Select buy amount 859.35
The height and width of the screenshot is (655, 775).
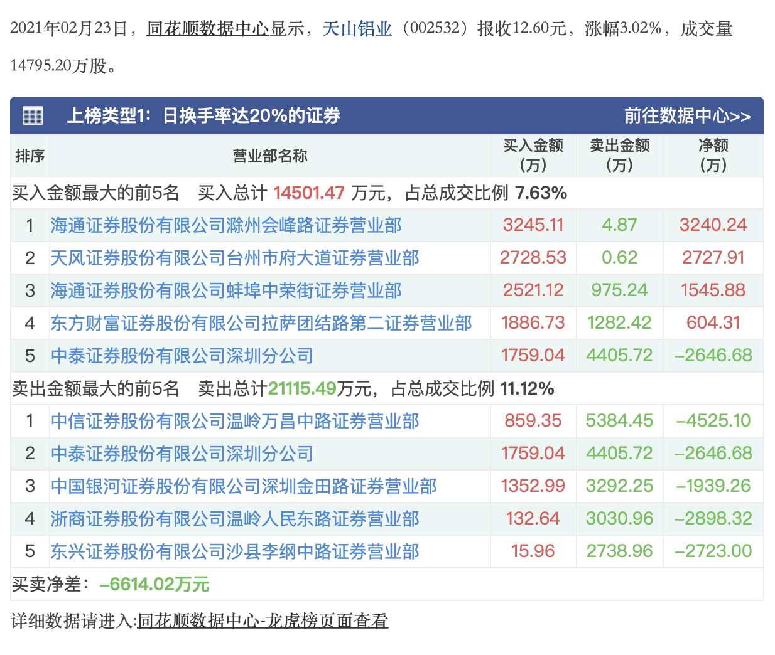(x=533, y=421)
